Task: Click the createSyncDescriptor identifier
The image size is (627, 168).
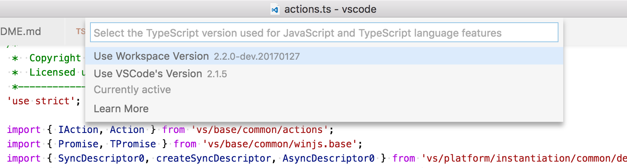Action: point(214,158)
